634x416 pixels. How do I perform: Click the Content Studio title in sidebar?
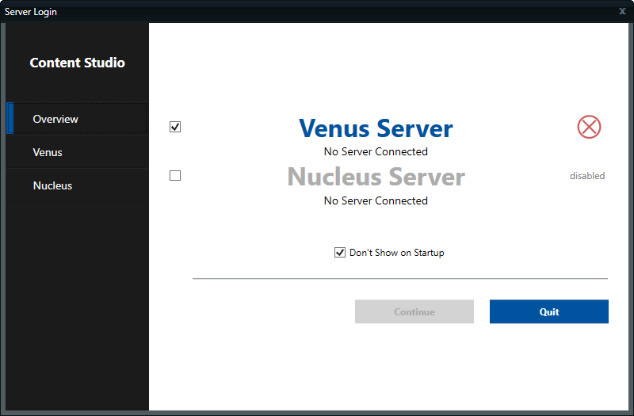click(77, 63)
